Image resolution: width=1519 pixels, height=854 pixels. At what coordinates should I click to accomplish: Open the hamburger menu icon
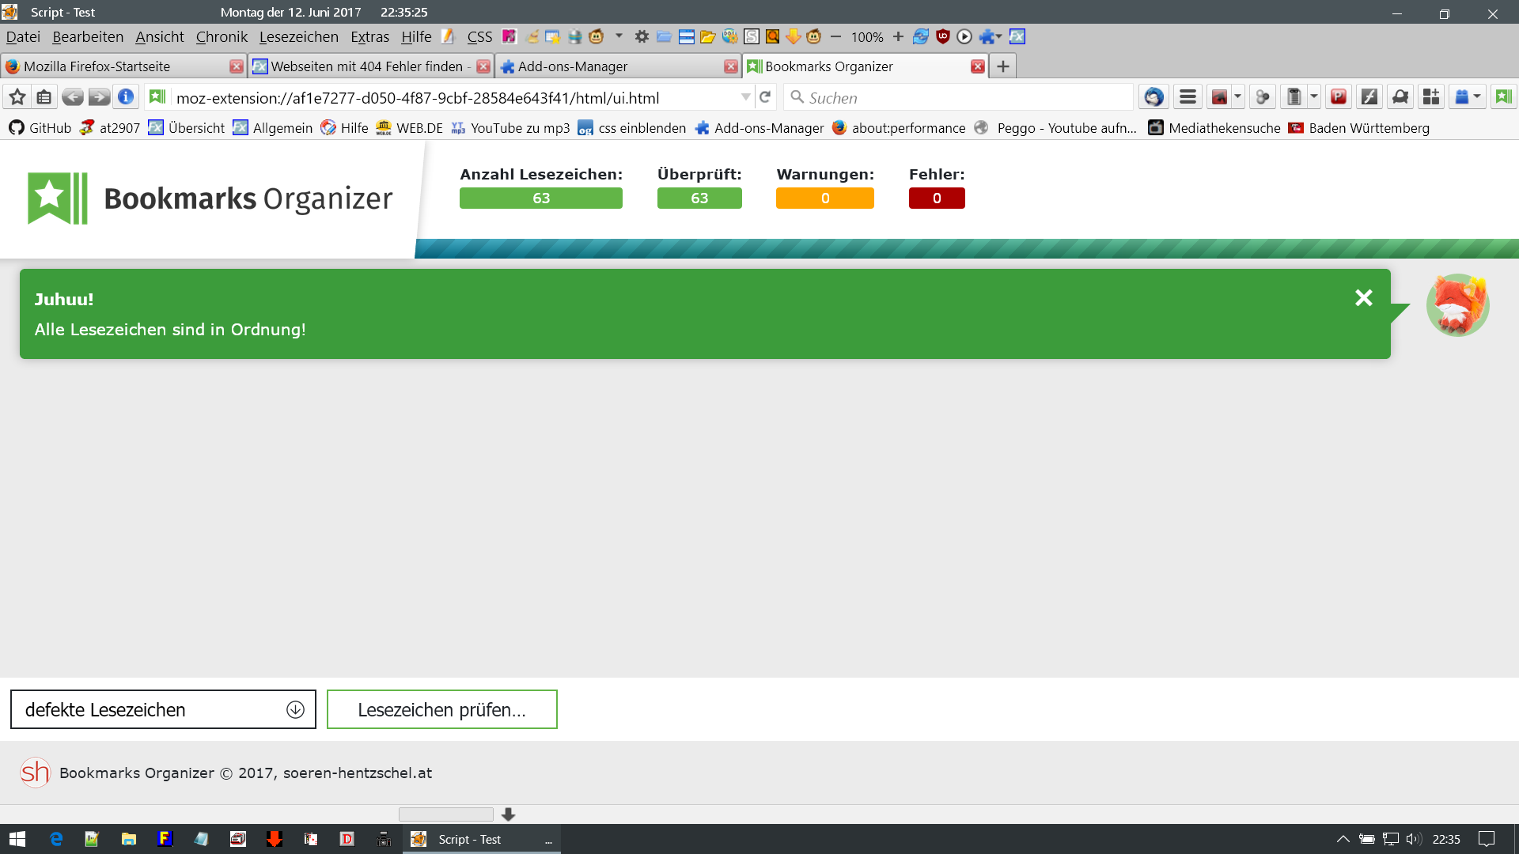(1188, 97)
